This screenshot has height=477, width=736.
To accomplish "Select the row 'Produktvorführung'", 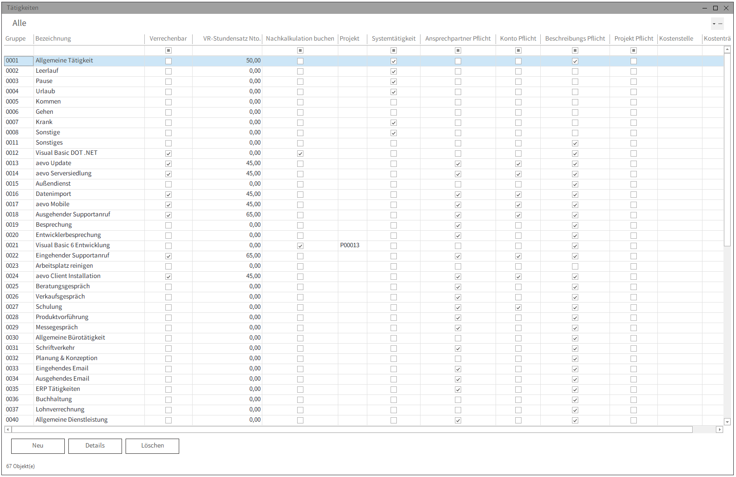I will click(364, 317).
